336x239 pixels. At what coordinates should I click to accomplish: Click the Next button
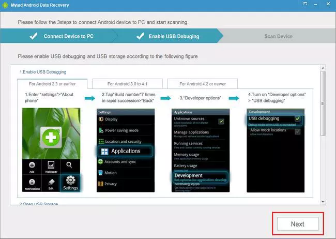click(x=298, y=224)
